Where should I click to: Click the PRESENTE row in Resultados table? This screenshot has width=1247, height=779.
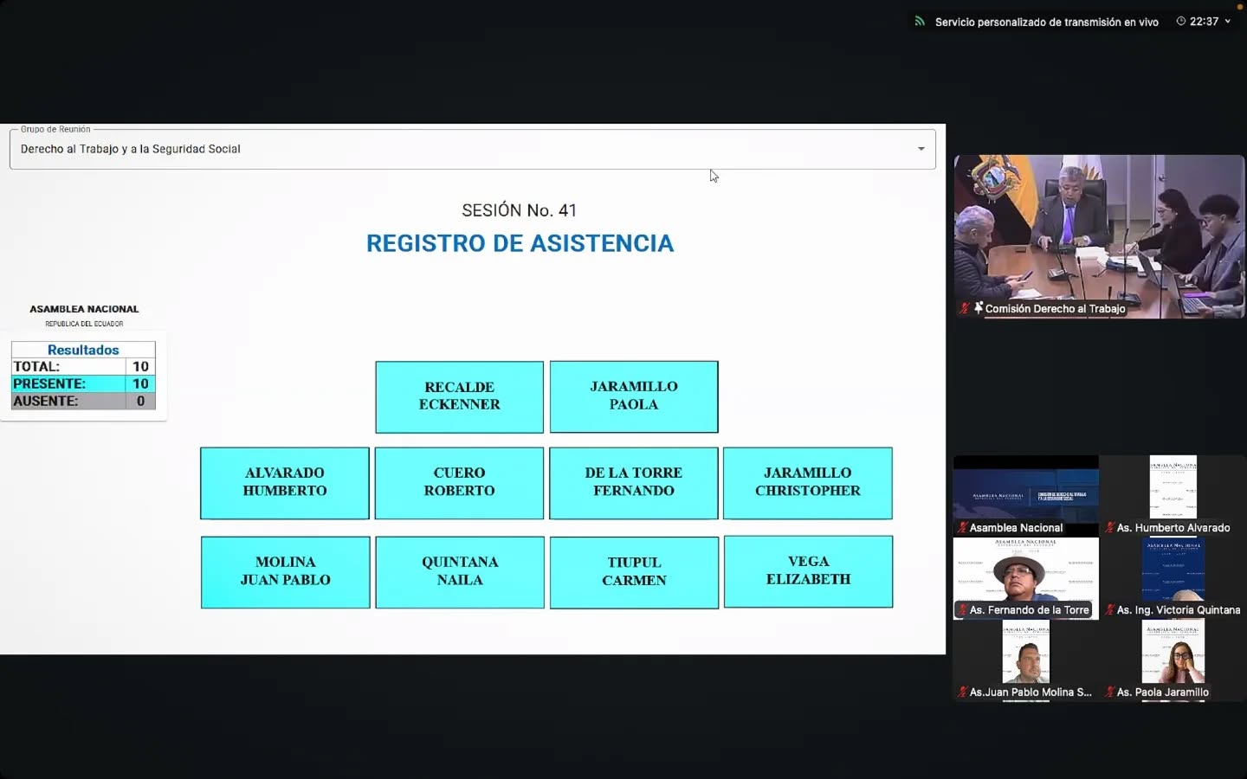tap(83, 383)
